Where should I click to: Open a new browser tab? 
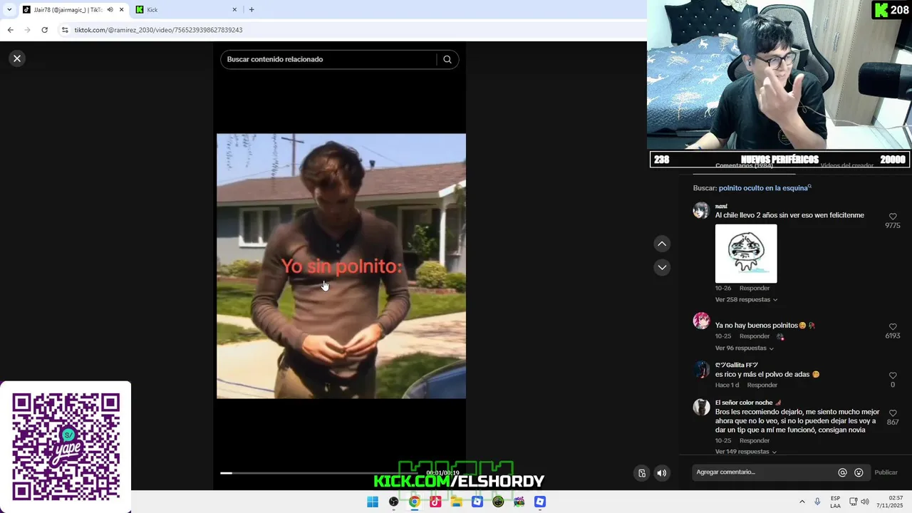point(252,9)
